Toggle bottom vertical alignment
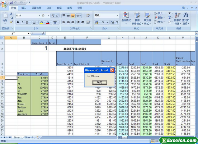 tap(73, 16)
